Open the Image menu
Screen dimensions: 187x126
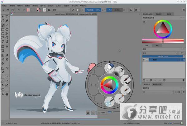pos(27,6)
